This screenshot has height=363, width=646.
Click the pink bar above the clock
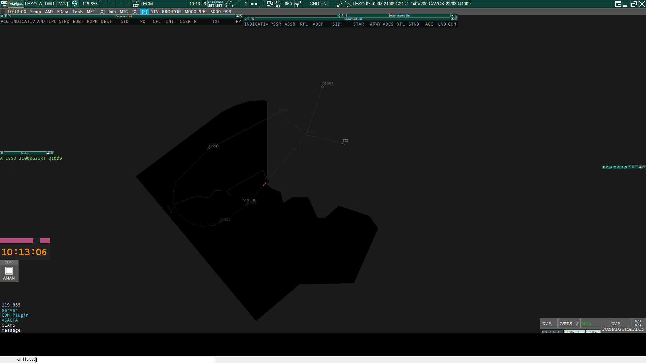17,241
